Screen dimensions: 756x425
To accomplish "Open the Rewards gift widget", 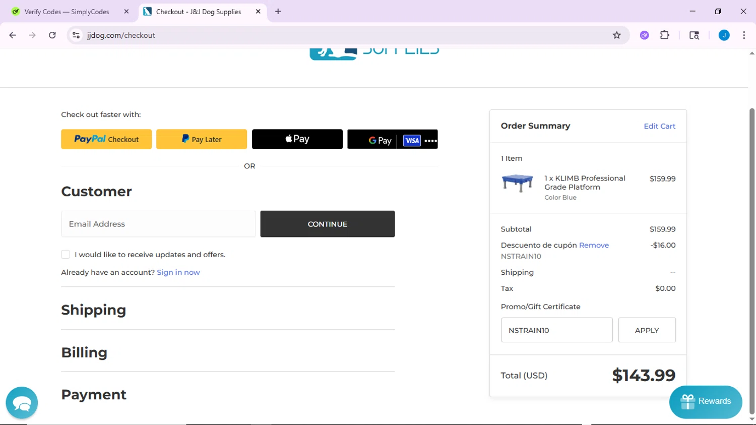I will coord(706,402).
